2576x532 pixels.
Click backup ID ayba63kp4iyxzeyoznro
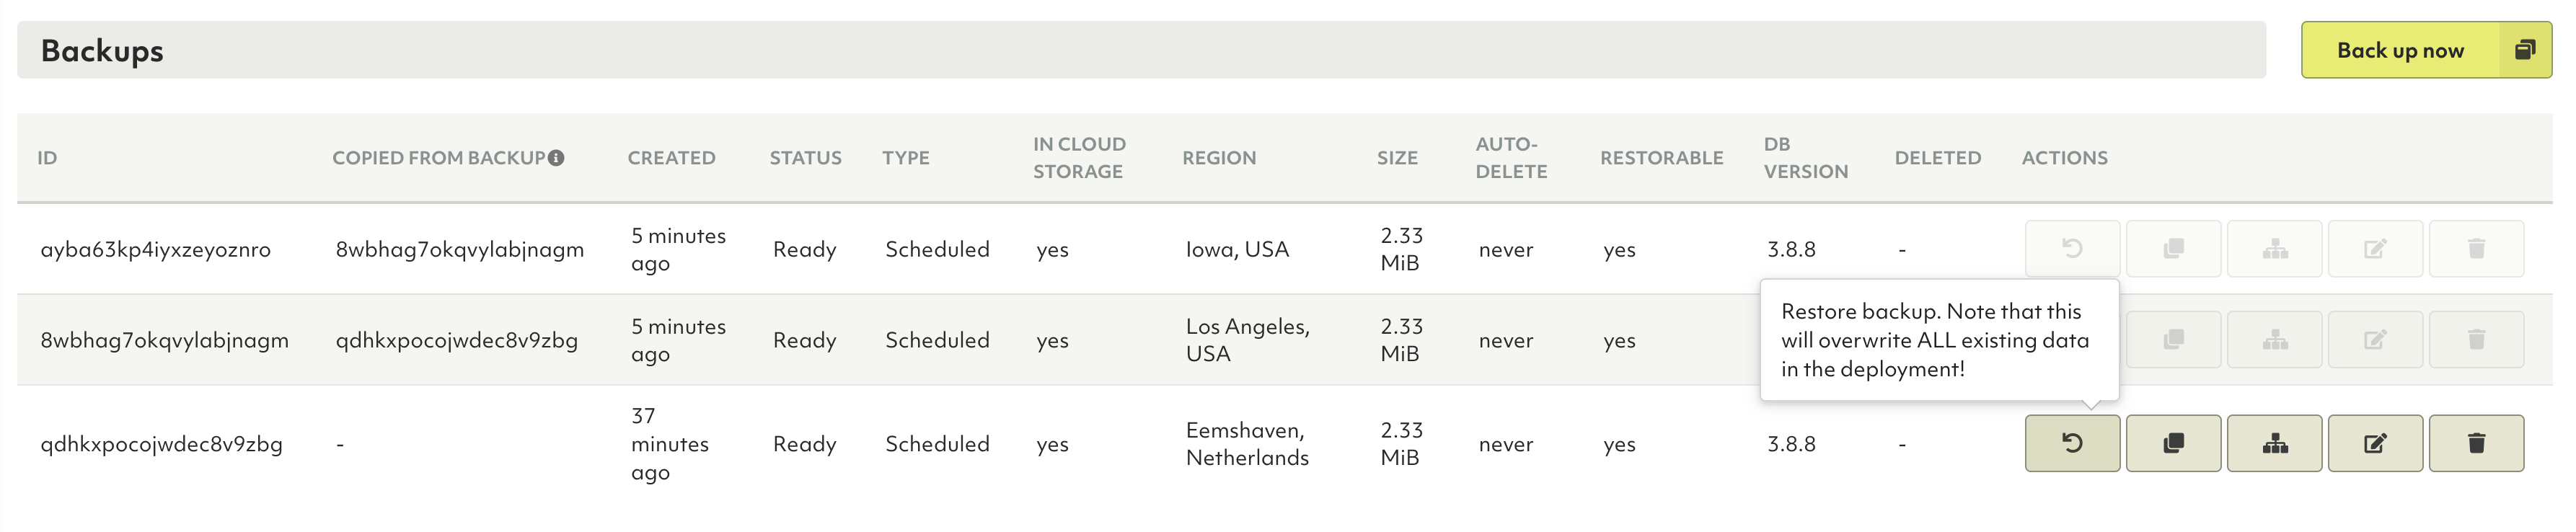pos(155,249)
